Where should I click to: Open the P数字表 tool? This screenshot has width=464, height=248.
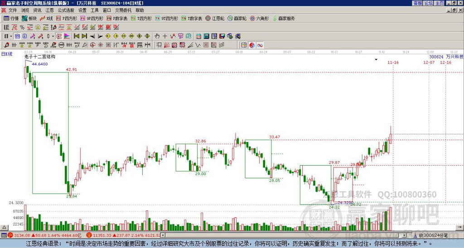click(x=117, y=18)
